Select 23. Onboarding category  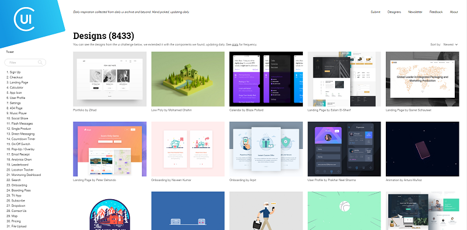(x=17, y=185)
